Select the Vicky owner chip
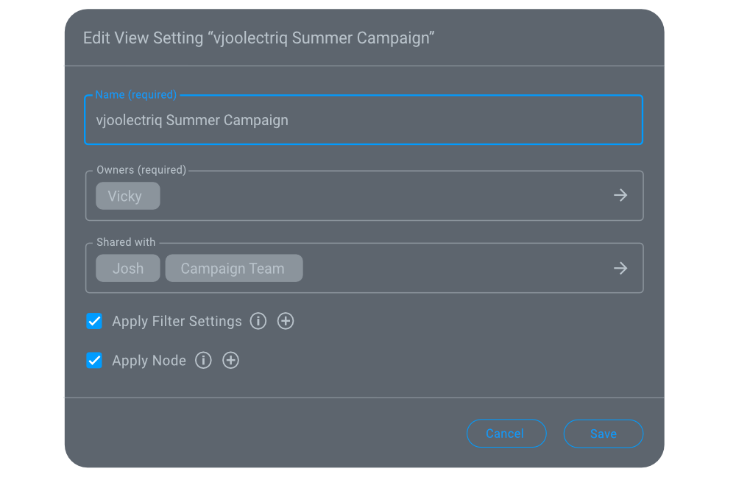 pos(127,195)
